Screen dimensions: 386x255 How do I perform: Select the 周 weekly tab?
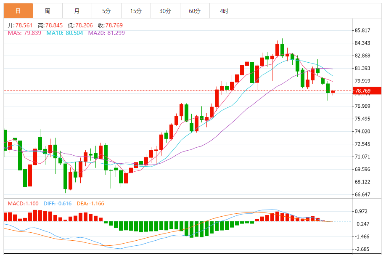point(48,11)
